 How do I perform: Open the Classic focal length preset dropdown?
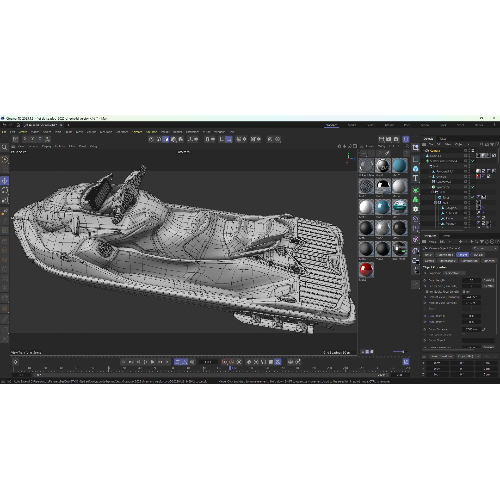(489, 280)
